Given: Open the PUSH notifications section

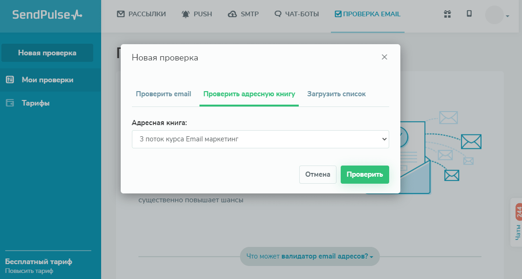Looking at the screenshot, I should [x=197, y=14].
